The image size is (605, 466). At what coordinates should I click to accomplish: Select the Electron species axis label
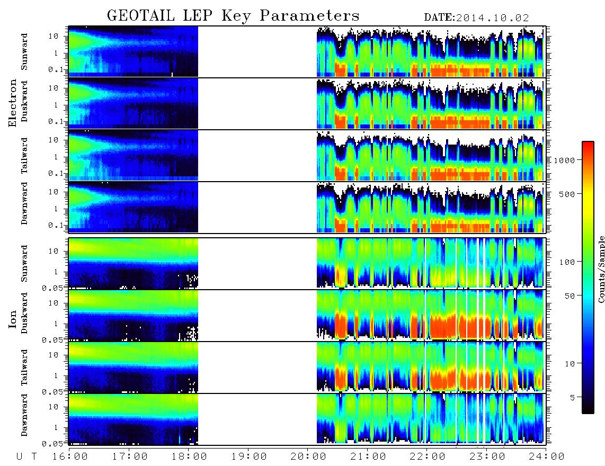12,103
